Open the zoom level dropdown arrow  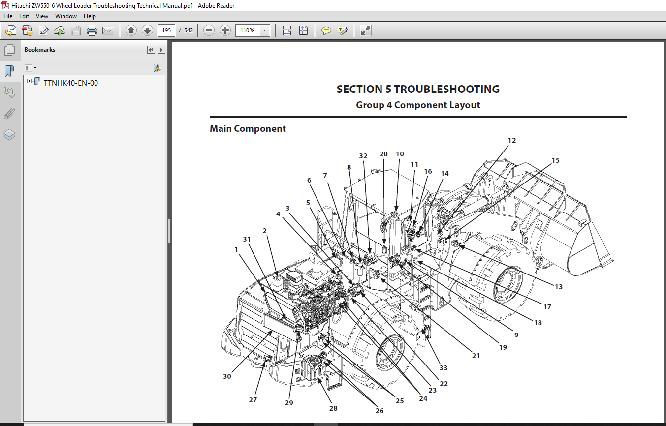[x=265, y=30]
